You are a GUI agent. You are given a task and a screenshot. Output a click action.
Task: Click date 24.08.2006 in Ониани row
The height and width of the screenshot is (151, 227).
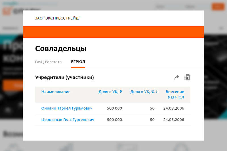pyautogui.click(x=174, y=108)
